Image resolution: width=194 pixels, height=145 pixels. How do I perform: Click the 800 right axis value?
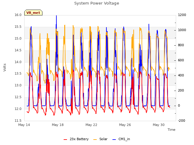click(181, 45)
